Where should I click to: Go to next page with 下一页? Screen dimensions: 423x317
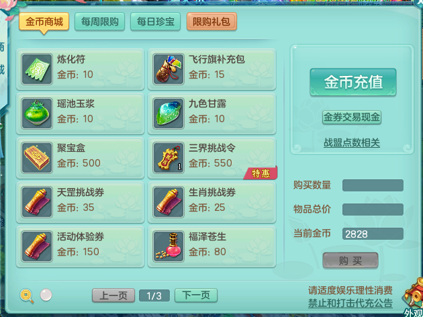(x=196, y=296)
